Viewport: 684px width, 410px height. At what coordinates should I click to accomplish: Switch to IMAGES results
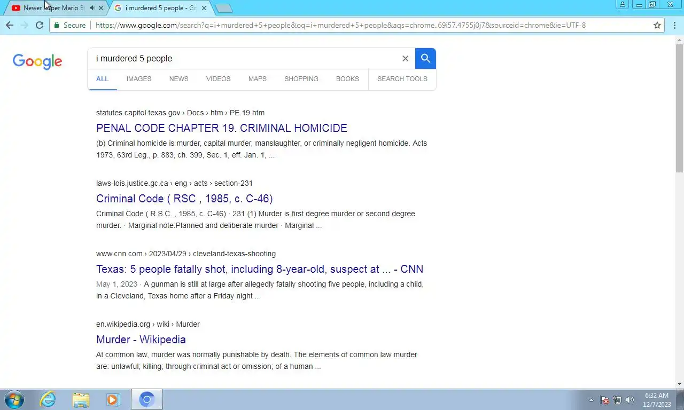[139, 79]
